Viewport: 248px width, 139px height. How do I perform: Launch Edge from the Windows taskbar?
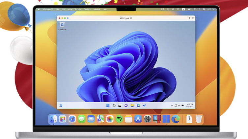(x=138, y=105)
